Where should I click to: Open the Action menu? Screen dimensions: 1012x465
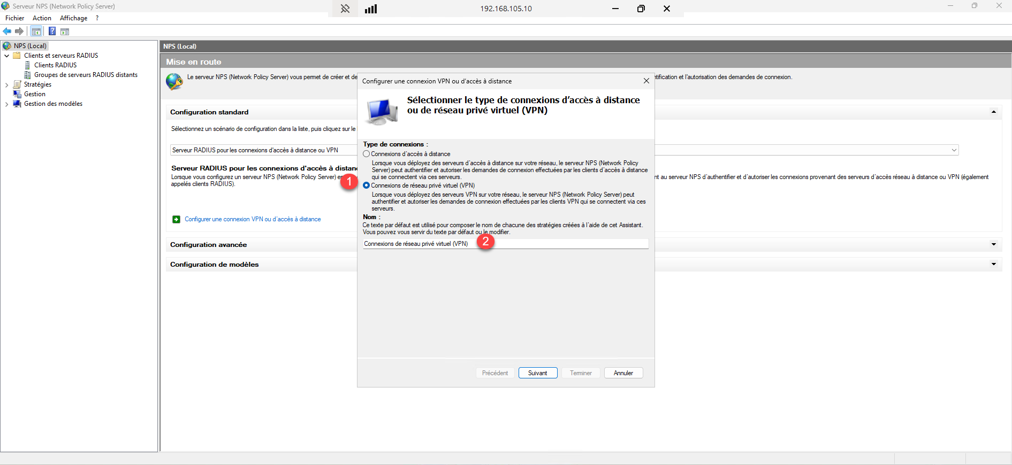(42, 18)
